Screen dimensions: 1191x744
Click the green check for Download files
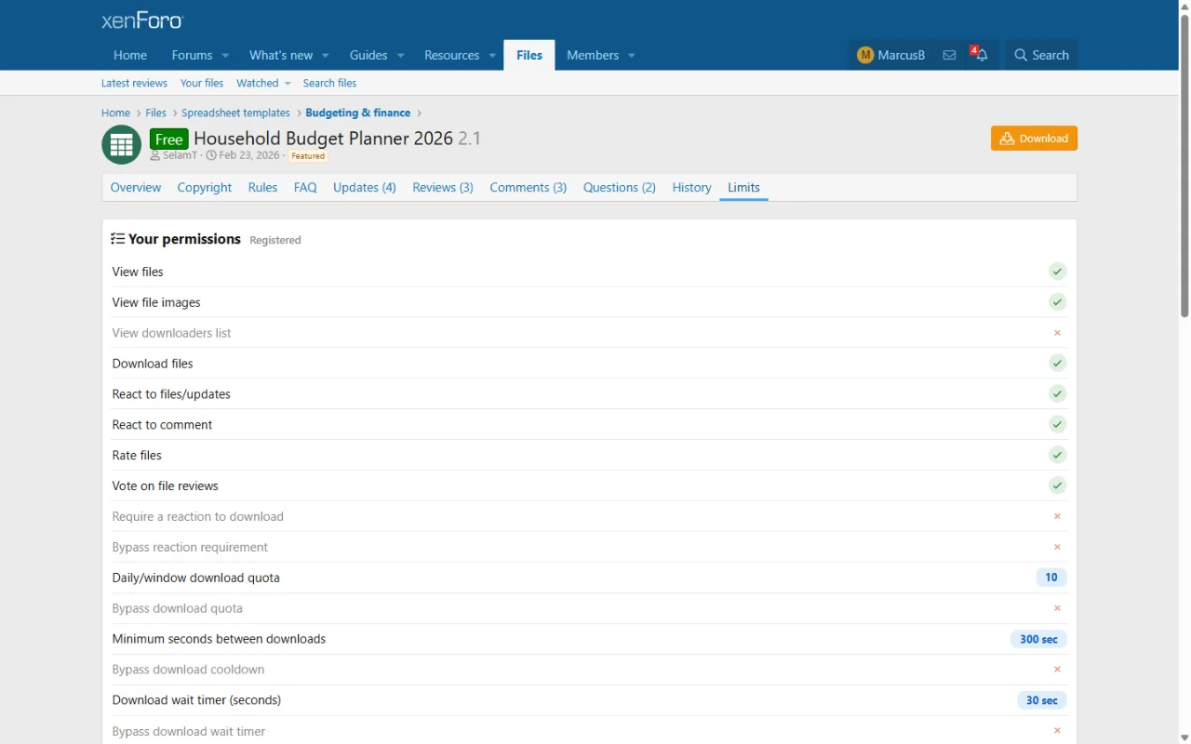click(x=1057, y=364)
